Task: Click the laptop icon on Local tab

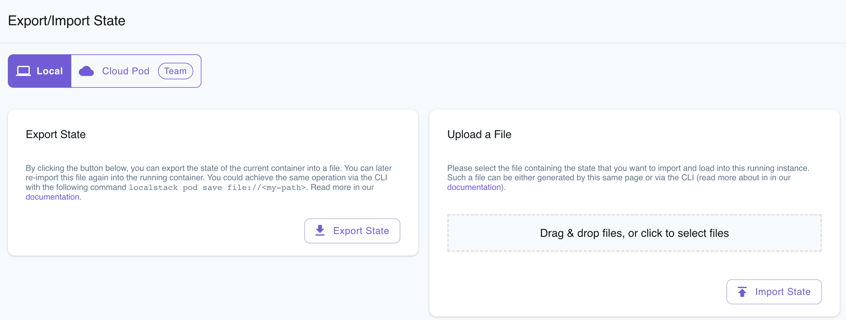Action: click(23, 71)
